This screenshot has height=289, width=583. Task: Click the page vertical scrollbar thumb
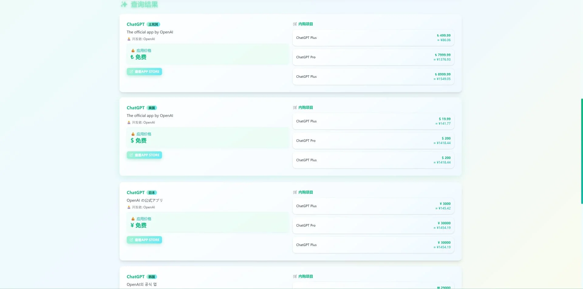(582, 151)
